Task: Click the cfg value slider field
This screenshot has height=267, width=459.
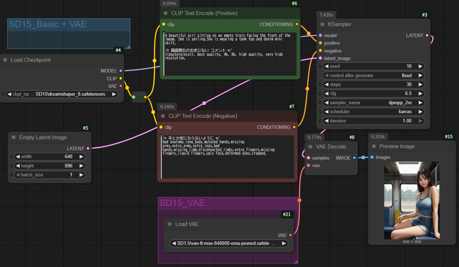Action: pos(373,94)
